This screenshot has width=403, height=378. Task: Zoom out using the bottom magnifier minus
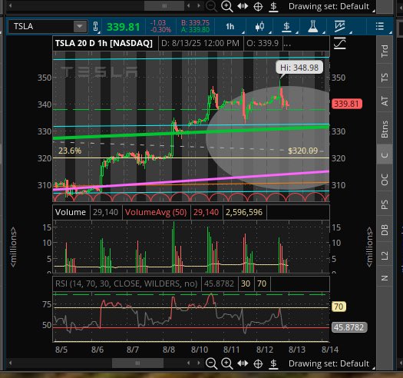point(211,363)
